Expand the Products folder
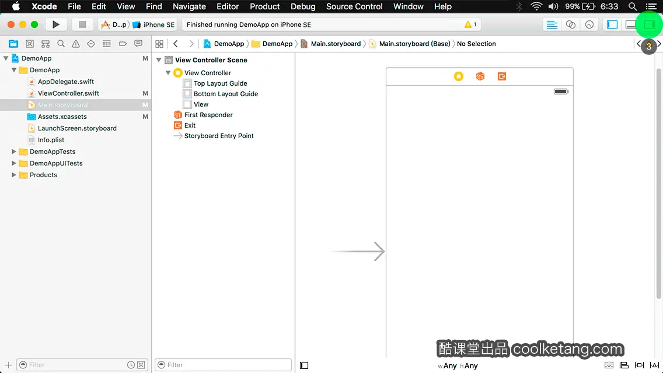Image resolution: width=663 pixels, height=373 pixels. tap(14, 174)
